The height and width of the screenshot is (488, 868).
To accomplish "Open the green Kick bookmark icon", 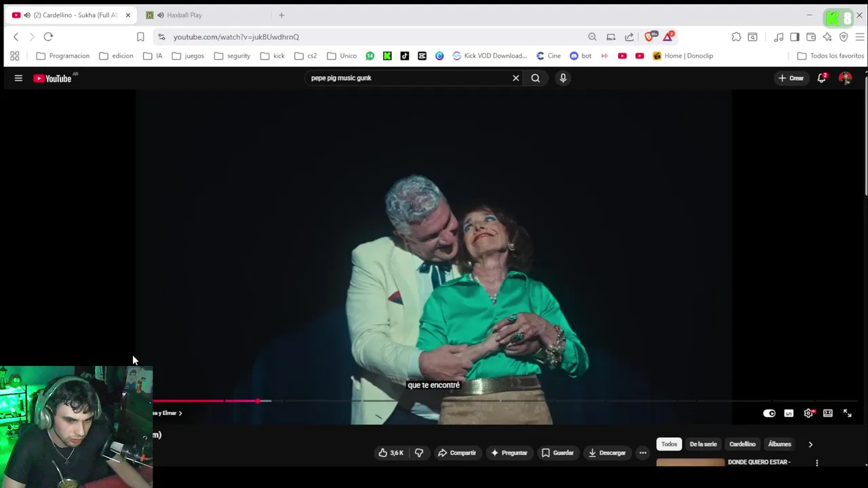I will pos(387,56).
